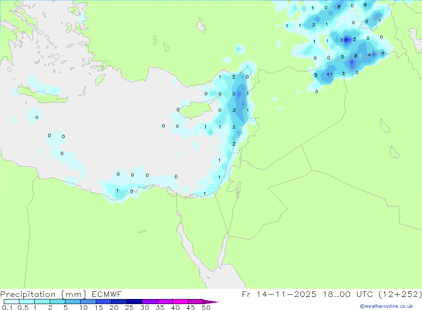Viewport: 422px width, 310px height.
Task: Click the over-50 arrow tip of legend
Action: coord(211,302)
